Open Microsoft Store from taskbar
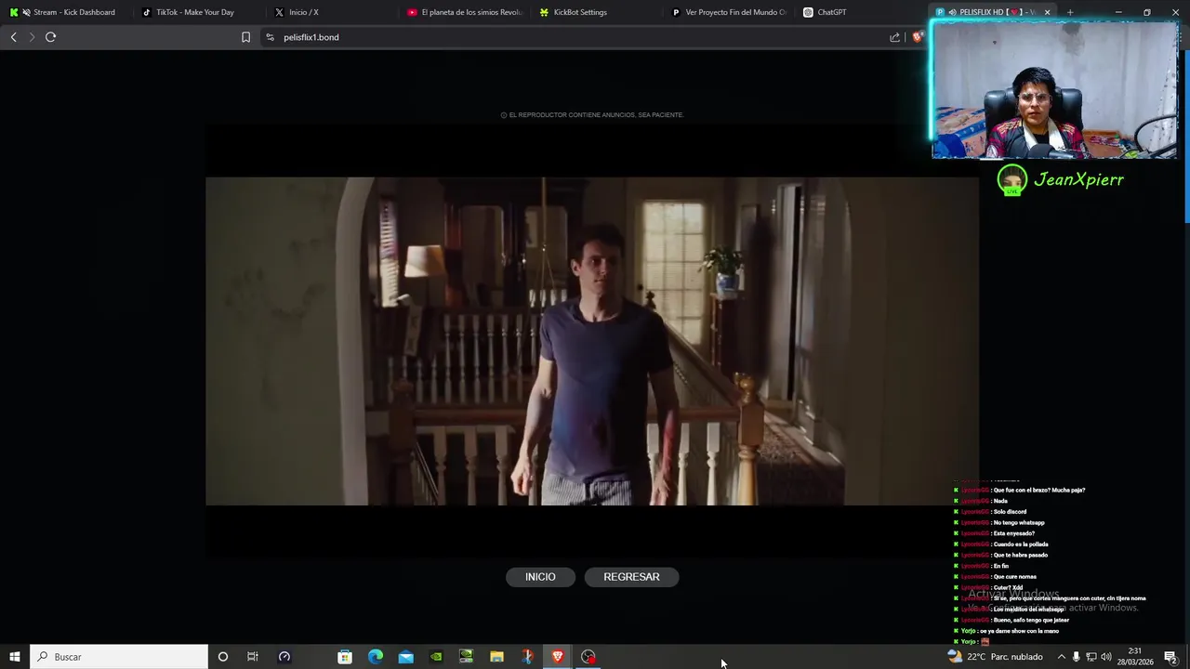Viewport: 1190px width, 669px height. click(x=345, y=657)
